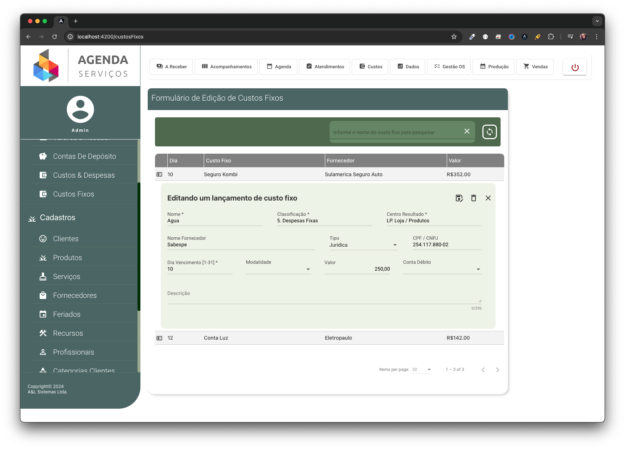625x449 pixels.
Task: Open Chrome three-dot menu
Action: click(597, 37)
